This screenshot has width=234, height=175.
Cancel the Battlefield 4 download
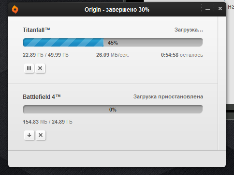point(41,135)
